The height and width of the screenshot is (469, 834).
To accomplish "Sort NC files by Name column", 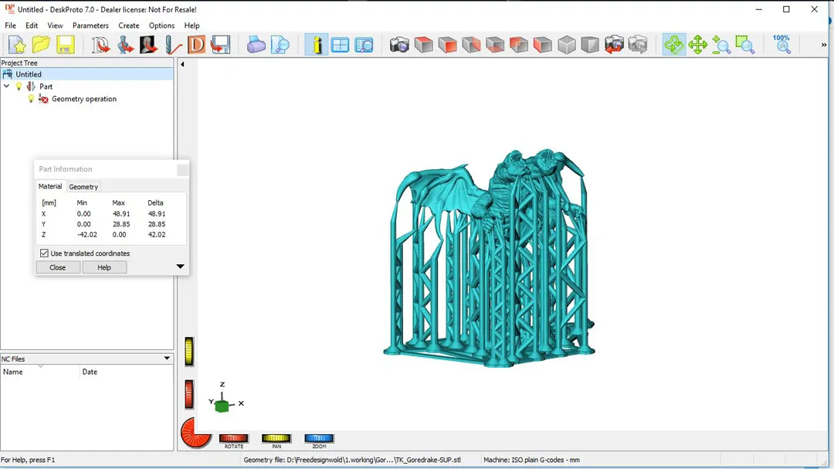I will pos(40,372).
